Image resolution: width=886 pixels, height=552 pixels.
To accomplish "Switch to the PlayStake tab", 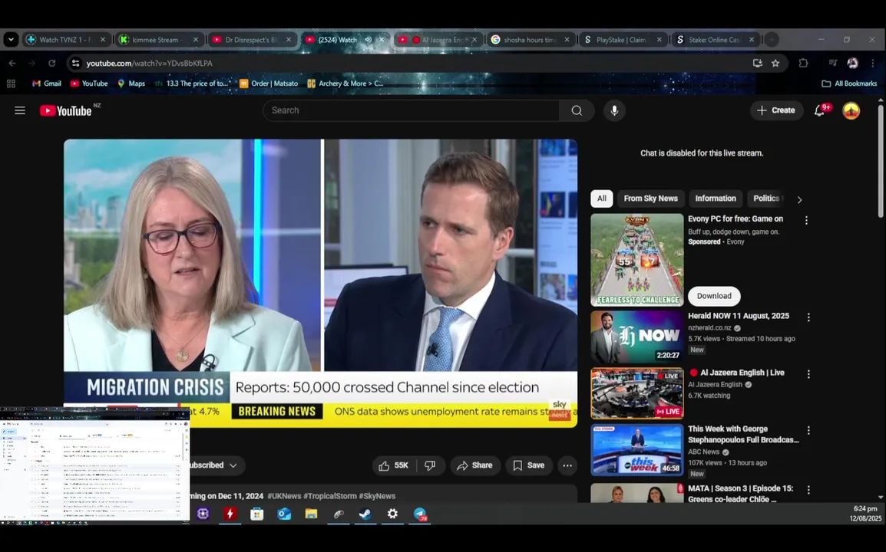I will tap(623, 40).
